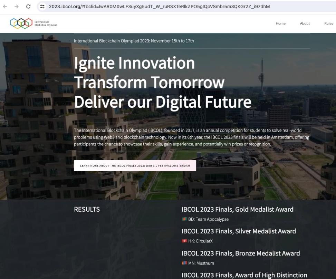Click 'IBCOL 2023 Finals, Silver Medalist Award' heading
The image size is (336, 279).
(239, 231)
